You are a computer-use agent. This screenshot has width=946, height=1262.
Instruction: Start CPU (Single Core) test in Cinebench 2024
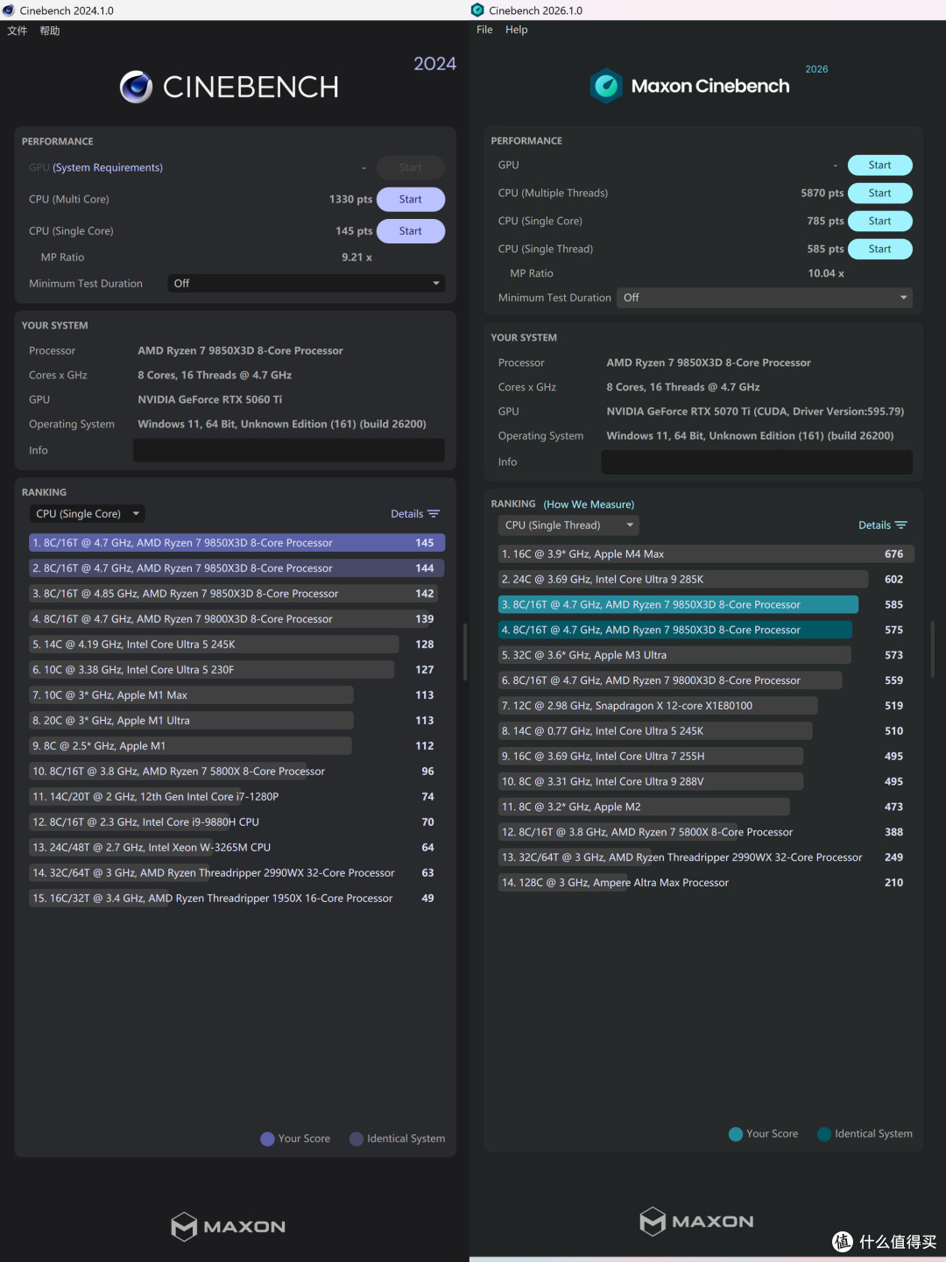(411, 231)
